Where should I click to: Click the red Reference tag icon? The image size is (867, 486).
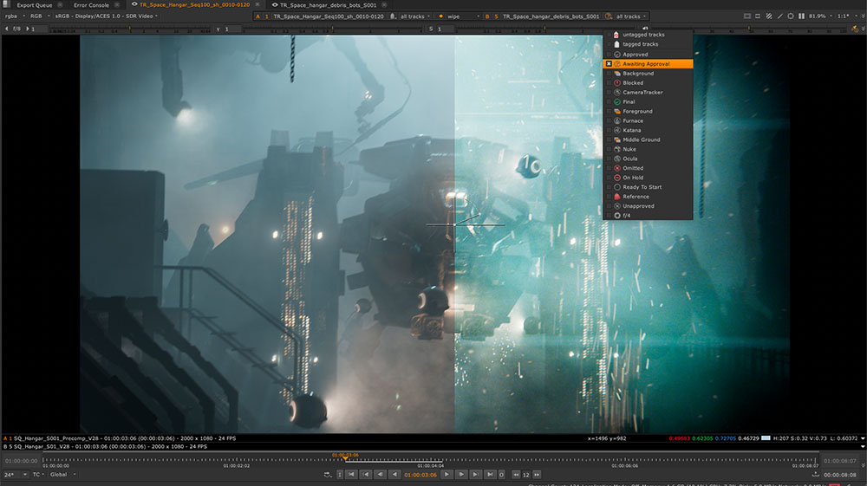(x=617, y=197)
